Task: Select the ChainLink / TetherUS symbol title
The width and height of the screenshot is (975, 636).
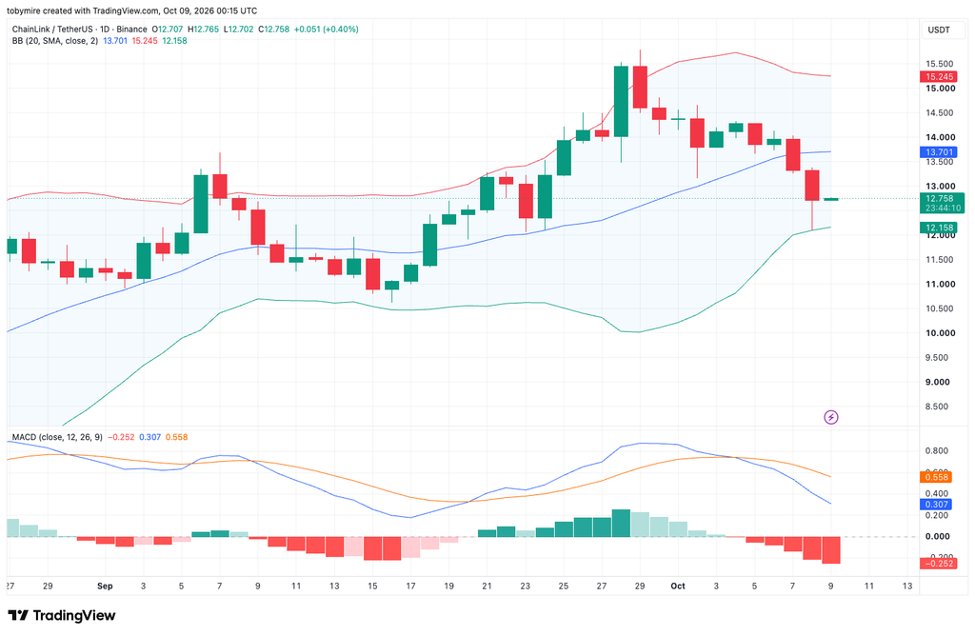Action: (80, 30)
